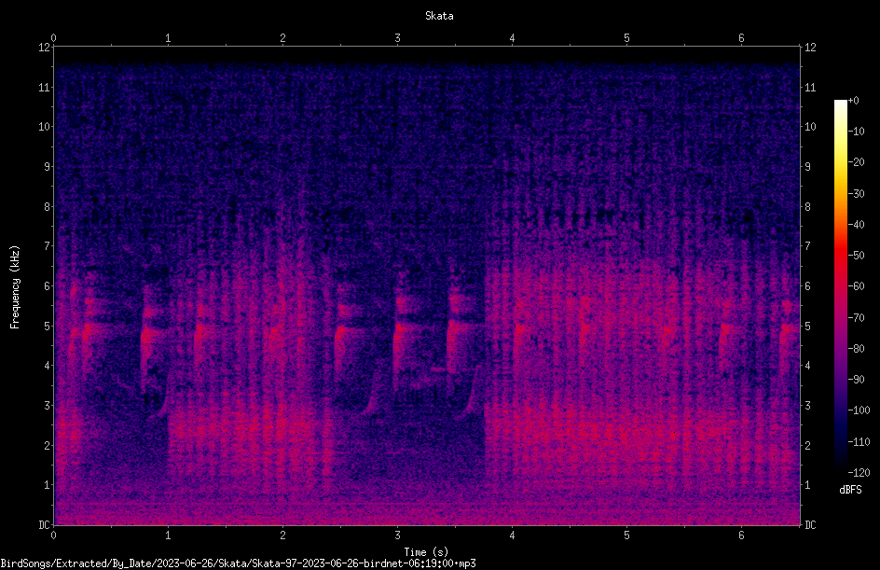This screenshot has height=570, width=880.
Task: Click the "-120" colorbar label
Action: click(859, 472)
